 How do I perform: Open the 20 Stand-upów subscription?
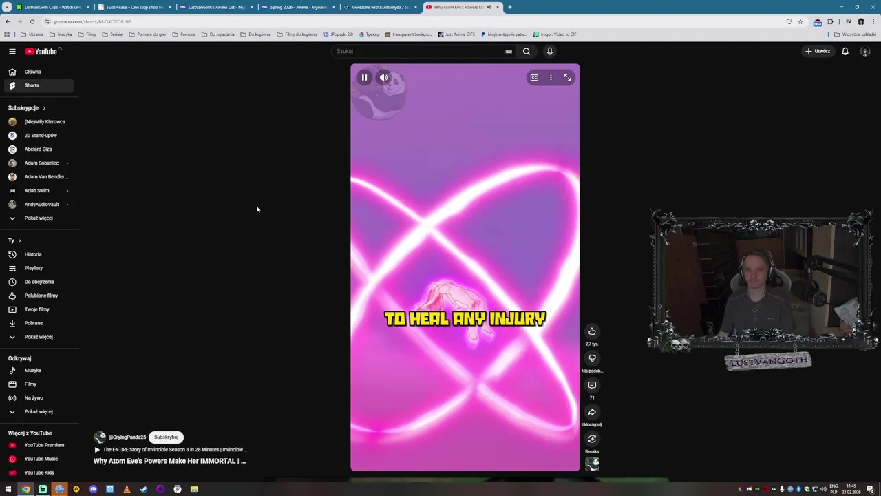pyautogui.click(x=39, y=136)
